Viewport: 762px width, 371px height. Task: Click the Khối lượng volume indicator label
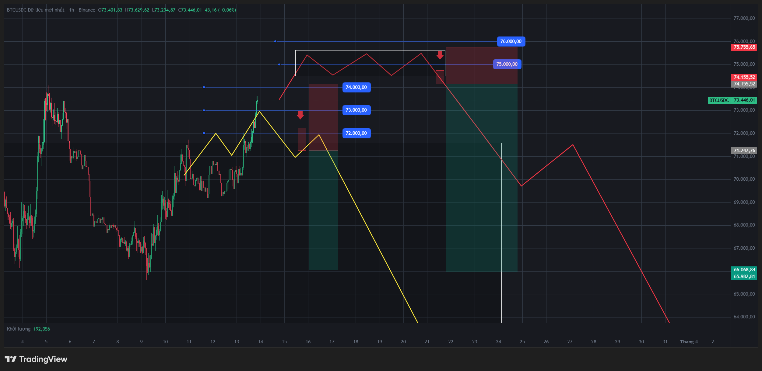pyautogui.click(x=19, y=329)
